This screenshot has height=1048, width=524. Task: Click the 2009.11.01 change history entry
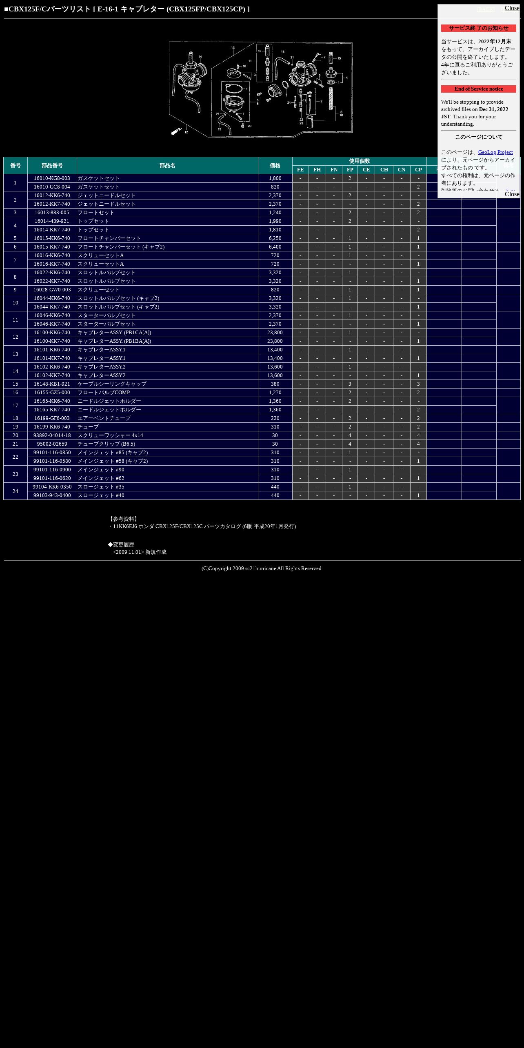(x=140, y=552)
